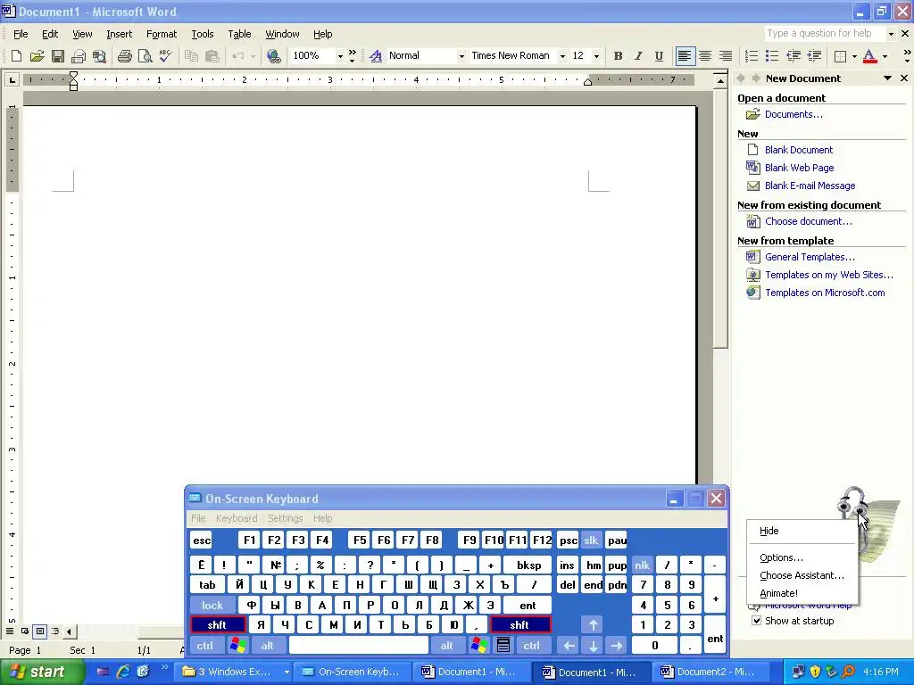Open the Undo history dropdown arrow
Viewport: 914px width, 685px height.
coord(253,56)
